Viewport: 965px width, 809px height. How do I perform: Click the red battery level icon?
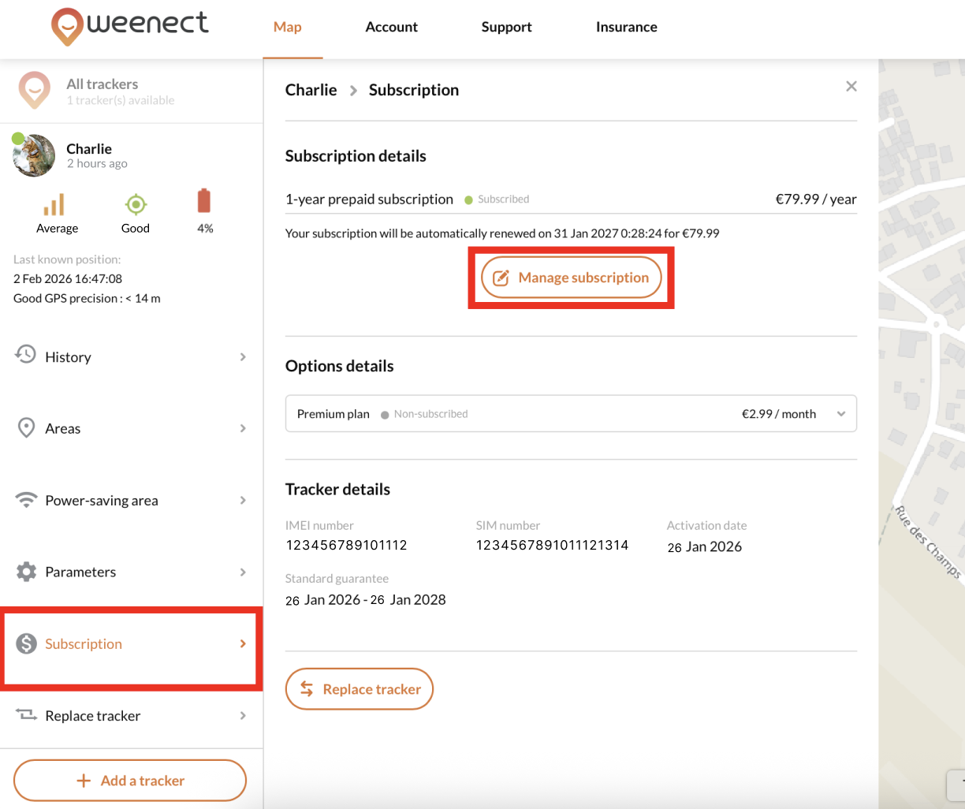coord(204,202)
